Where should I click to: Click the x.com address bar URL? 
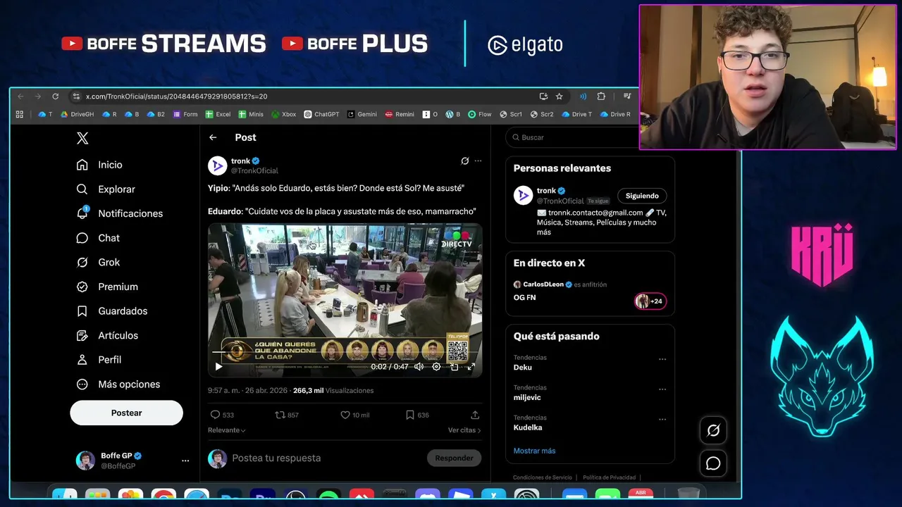pos(176,96)
